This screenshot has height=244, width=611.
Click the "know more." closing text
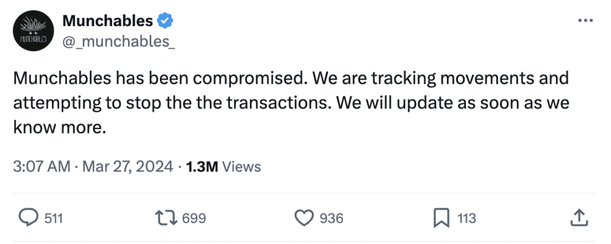59,127
